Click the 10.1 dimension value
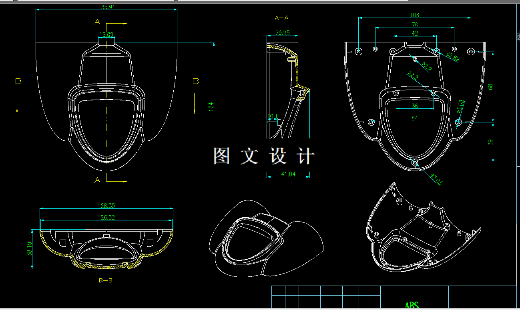Viewport: 520px width, 310px height. (272, 116)
